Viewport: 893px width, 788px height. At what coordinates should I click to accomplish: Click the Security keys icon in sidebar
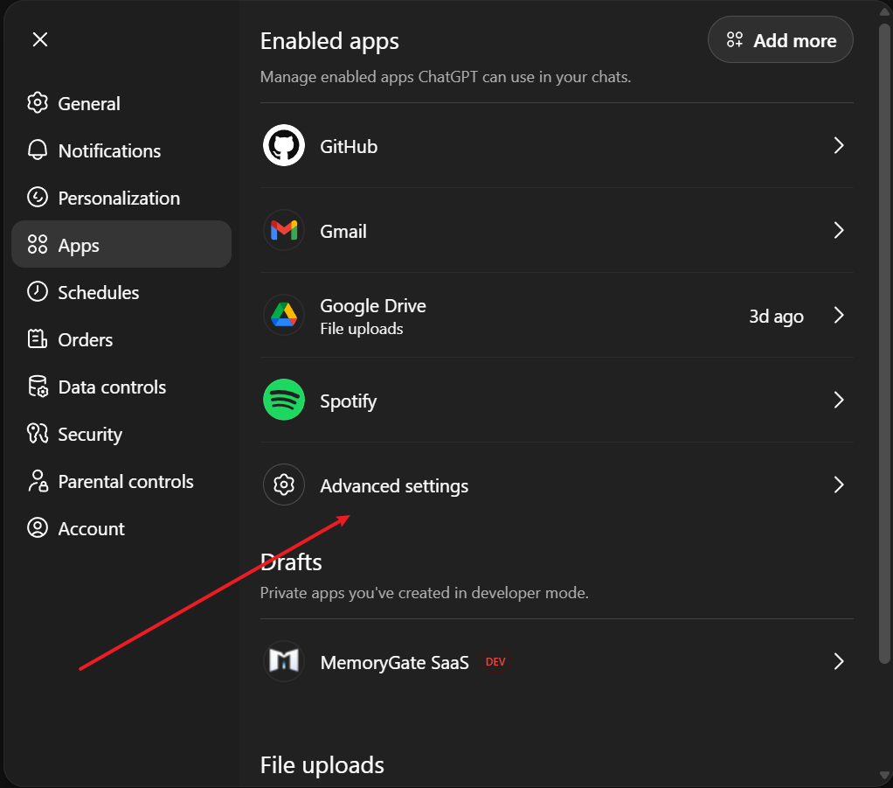[x=38, y=434]
